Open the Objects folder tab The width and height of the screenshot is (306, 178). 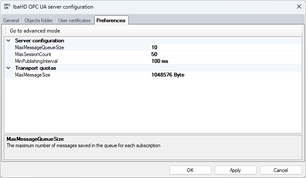[39, 21]
